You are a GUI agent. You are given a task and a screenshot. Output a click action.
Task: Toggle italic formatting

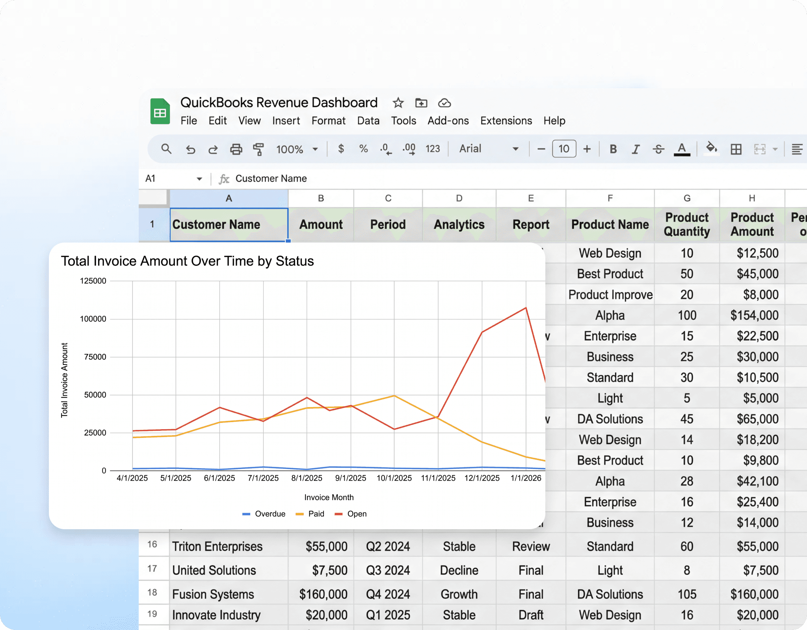coord(636,149)
